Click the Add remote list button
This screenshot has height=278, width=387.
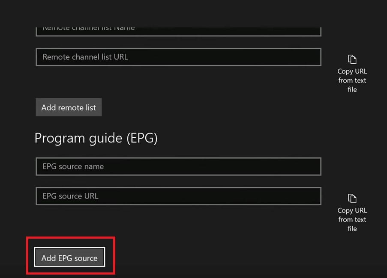click(x=69, y=107)
